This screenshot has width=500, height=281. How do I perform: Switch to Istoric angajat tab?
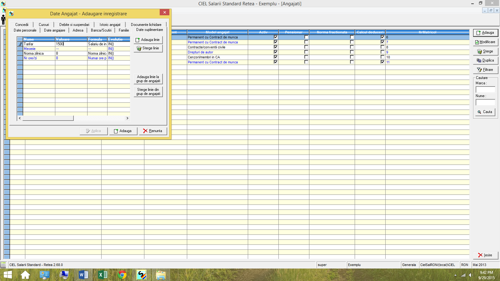click(x=110, y=25)
